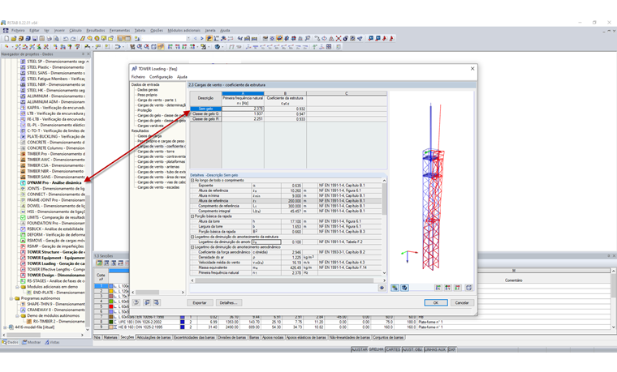Screen dimensions: 617x372
Task: Click the Detalhes... button
Action: 228,303
